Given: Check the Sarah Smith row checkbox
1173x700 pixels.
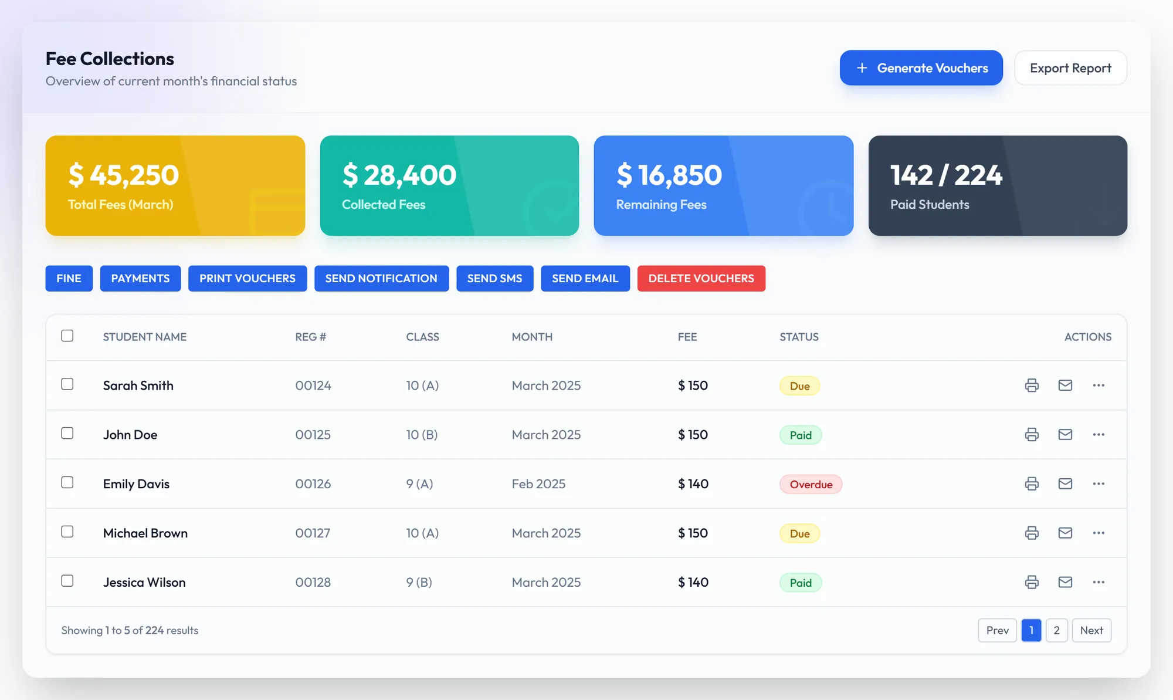Looking at the screenshot, I should pyautogui.click(x=67, y=384).
